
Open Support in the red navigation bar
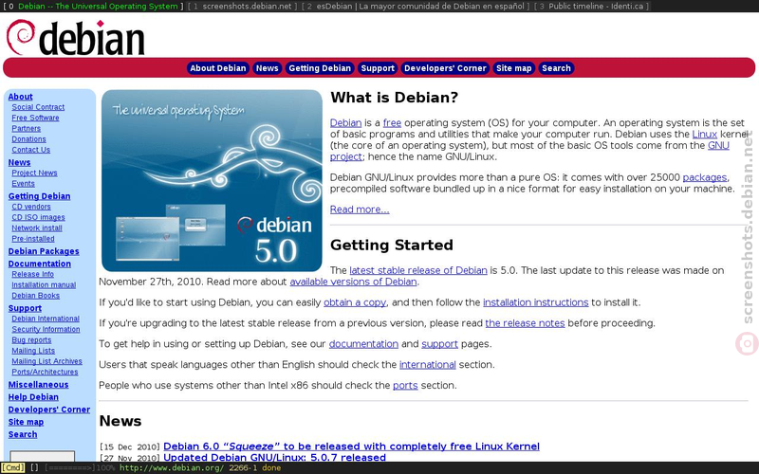[378, 68]
